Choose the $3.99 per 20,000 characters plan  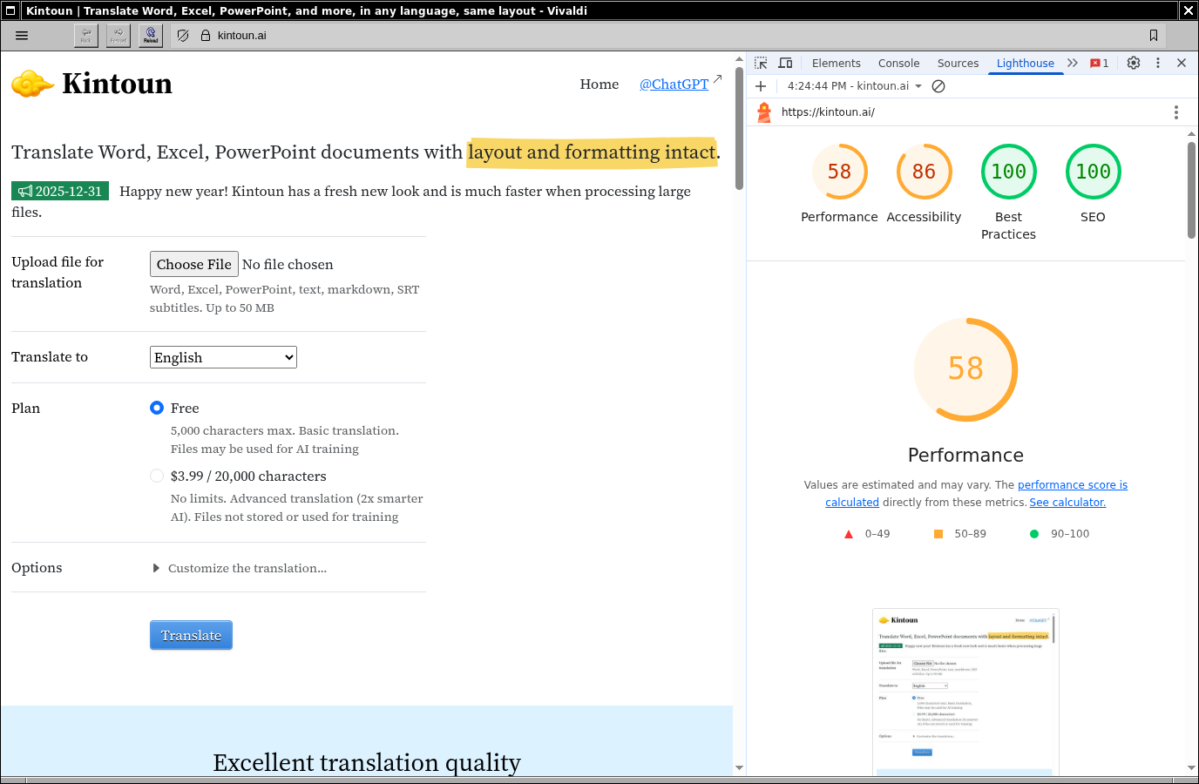point(157,476)
